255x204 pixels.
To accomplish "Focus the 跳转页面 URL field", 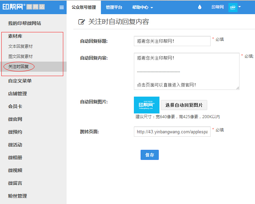I will click(x=172, y=132).
